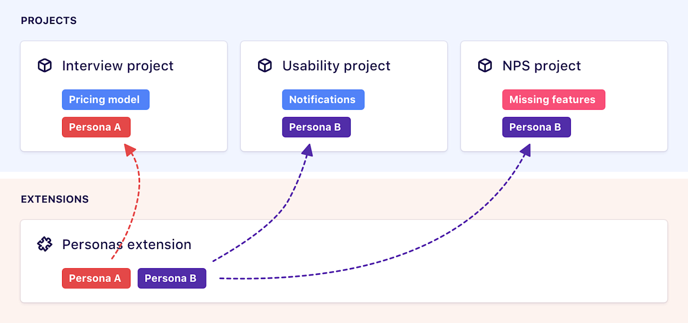Select the Pricing model tag
The height and width of the screenshot is (323, 688).
pyautogui.click(x=106, y=100)
